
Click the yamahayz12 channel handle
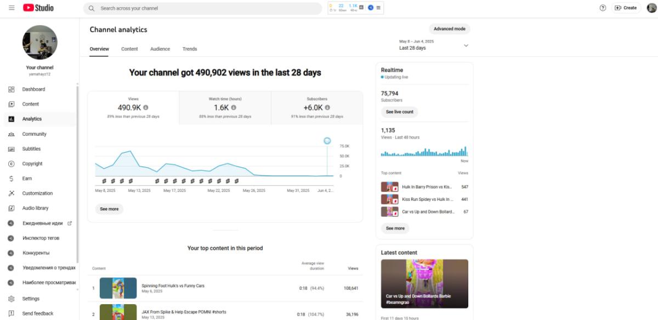(39, 74)
